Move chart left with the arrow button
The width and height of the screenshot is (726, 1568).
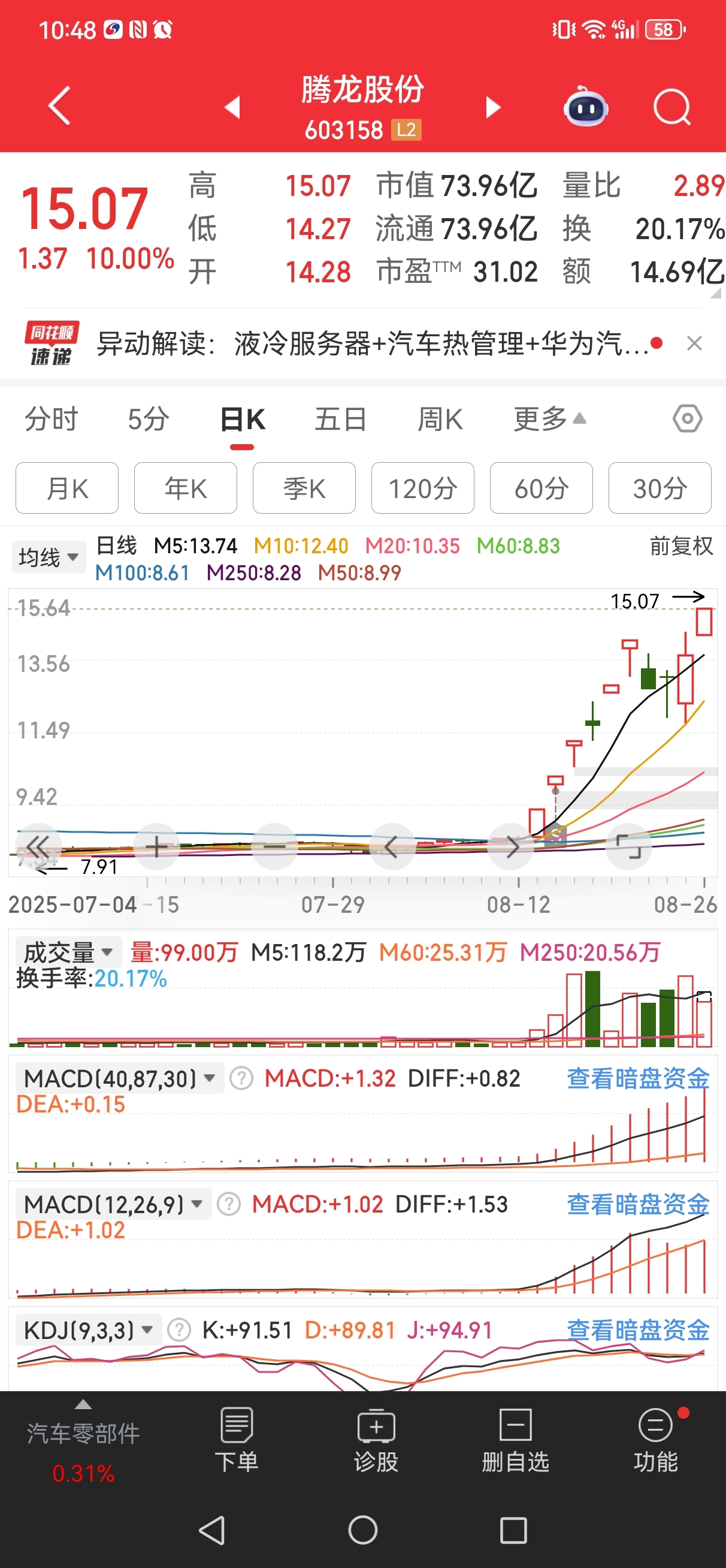[x=392, y=847]
